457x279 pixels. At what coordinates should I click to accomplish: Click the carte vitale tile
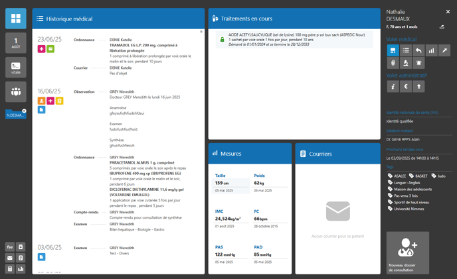point(16,68)
